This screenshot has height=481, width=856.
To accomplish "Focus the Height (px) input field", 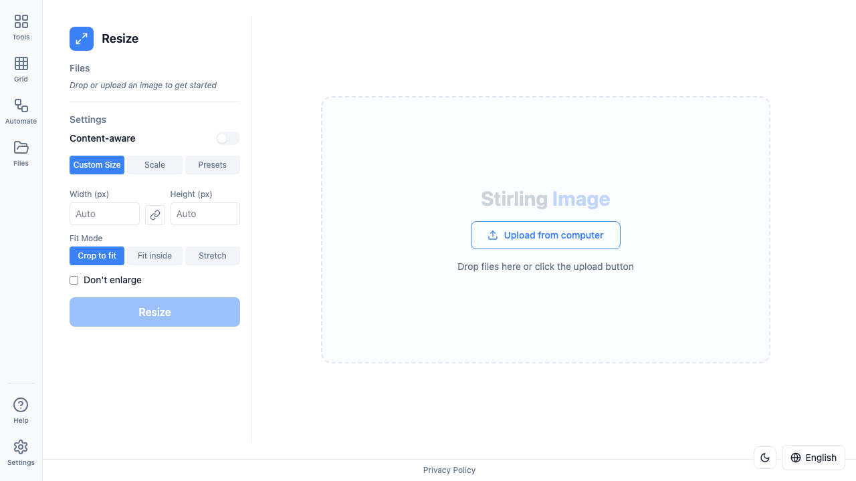I will (205, 214).
